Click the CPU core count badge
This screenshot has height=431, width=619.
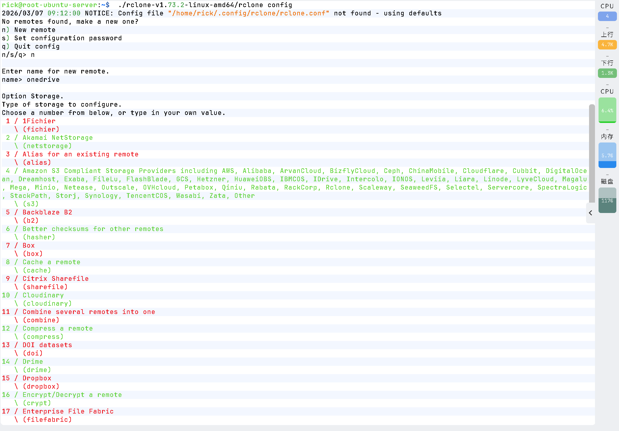coord(607,16)
